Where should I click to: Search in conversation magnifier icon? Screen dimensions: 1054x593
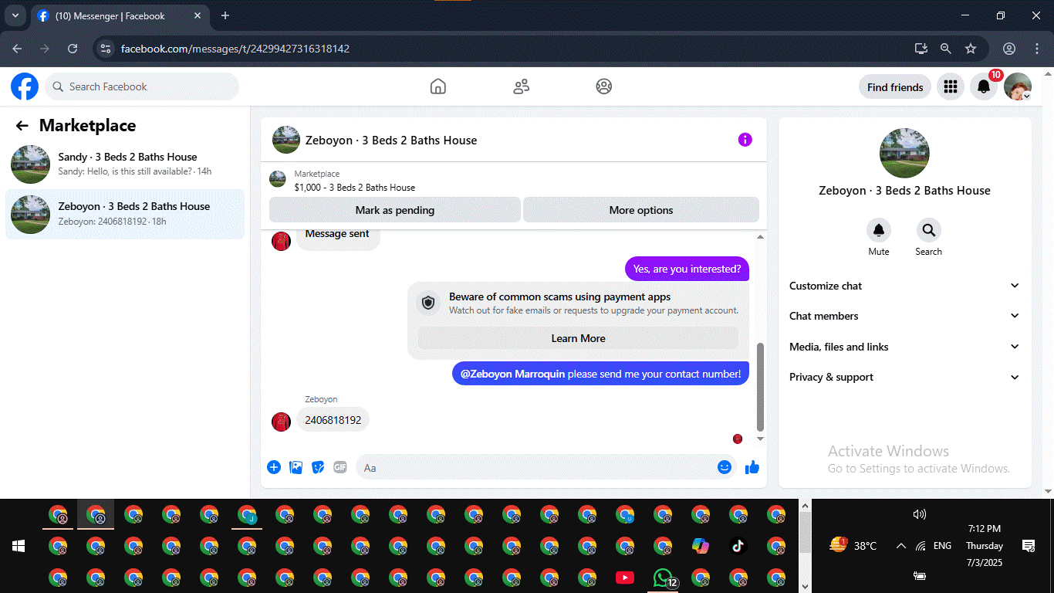point(928,230)
